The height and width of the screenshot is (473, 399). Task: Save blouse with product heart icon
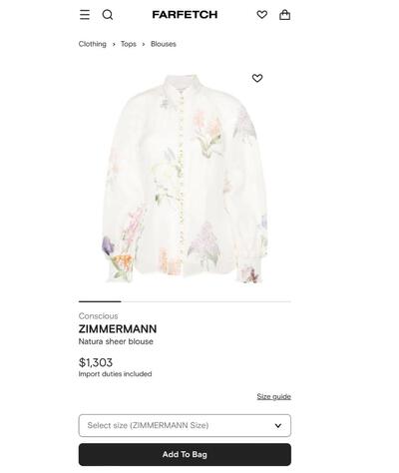point(257,78)
